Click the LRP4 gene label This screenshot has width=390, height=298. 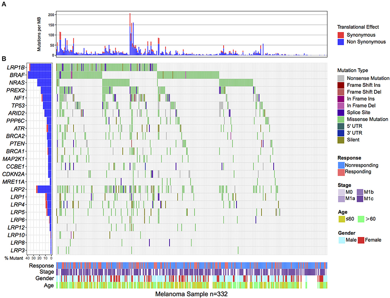[x=18, y=205]
